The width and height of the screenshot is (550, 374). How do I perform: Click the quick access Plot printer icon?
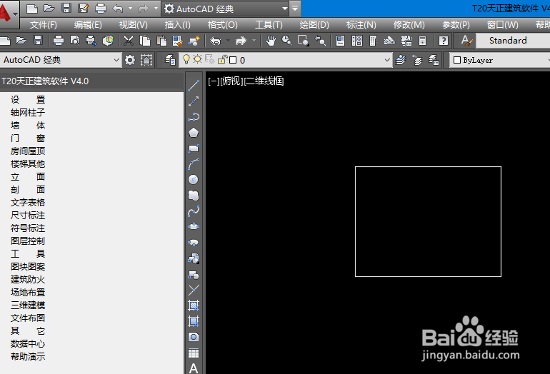(x=100, y=9)
